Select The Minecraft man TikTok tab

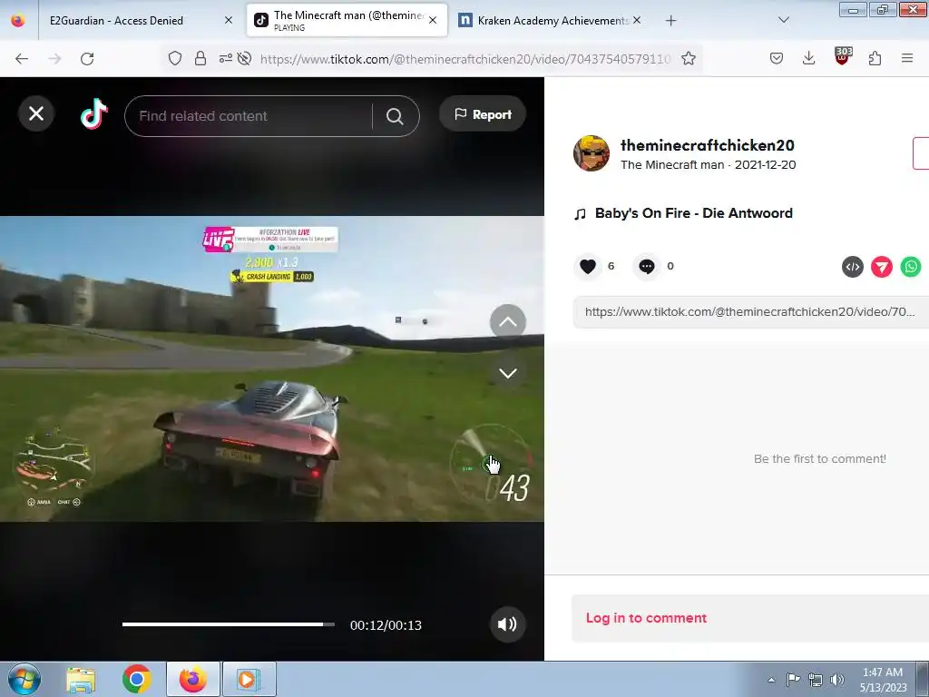pos(347,20)
